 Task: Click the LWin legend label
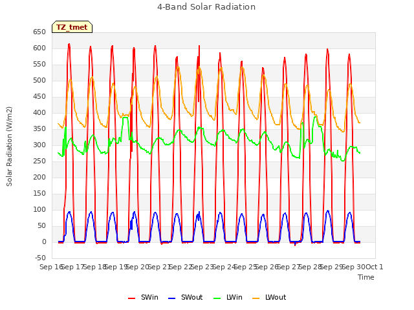[x=234, y=297]
